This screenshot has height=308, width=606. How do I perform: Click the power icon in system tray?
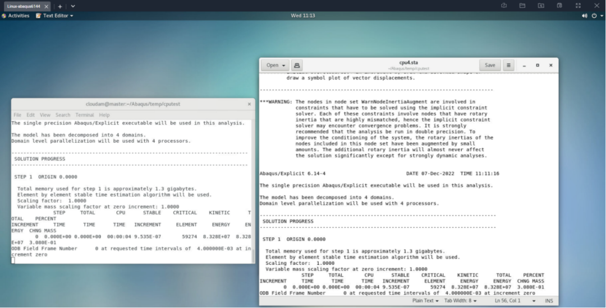tap(594, 16)
